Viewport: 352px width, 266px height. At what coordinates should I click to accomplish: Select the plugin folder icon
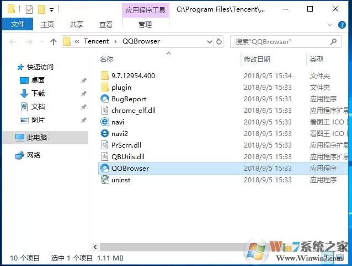105,88
